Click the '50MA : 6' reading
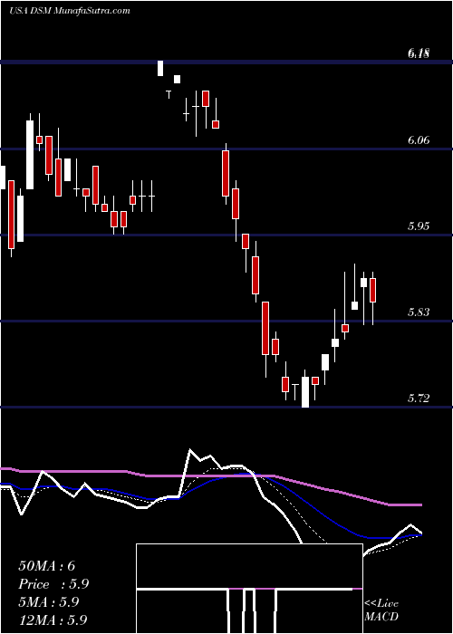The width and height of the screenshot is (453, 634). click(47, 566)
